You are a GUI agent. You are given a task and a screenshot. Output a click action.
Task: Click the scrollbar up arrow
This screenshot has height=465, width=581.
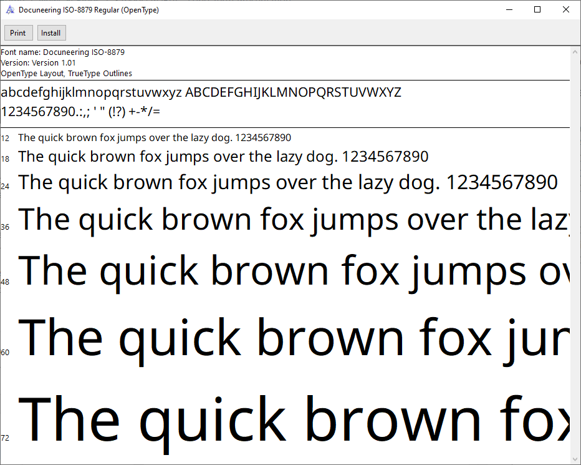coord(576,51)
